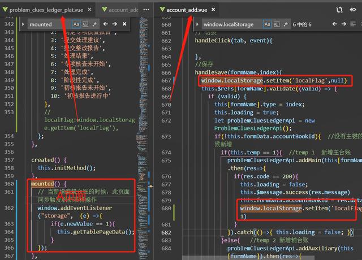Select account_add.vue tab in right editor
362x260 pixels.
coord(187,10)
